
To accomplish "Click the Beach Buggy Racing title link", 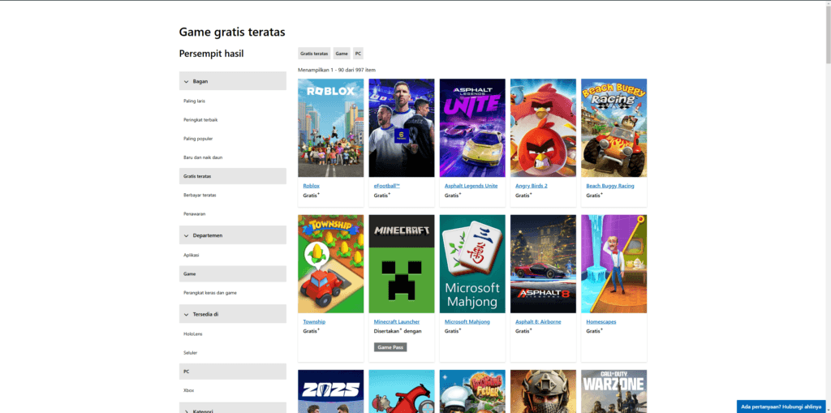I will click(x=610, y=186).
